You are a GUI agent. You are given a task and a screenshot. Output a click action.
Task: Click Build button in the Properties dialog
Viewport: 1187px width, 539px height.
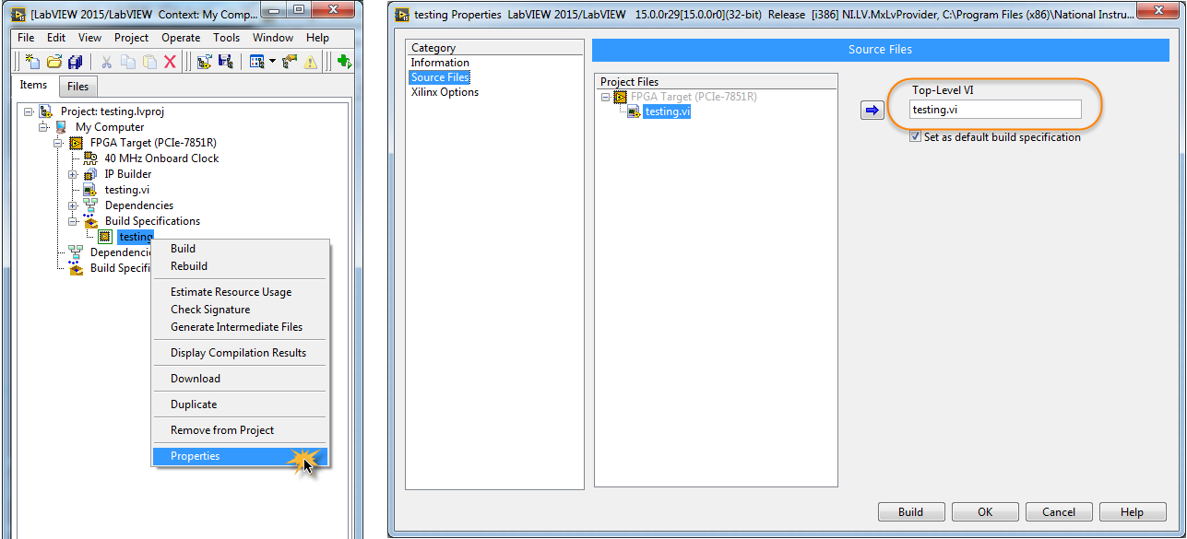(911, 512)
